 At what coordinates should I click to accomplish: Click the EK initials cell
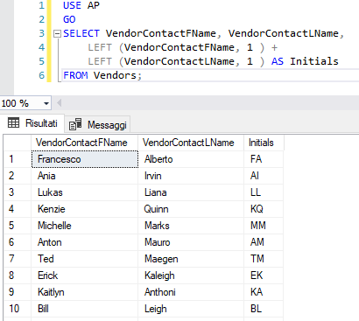tap(264, 276)
